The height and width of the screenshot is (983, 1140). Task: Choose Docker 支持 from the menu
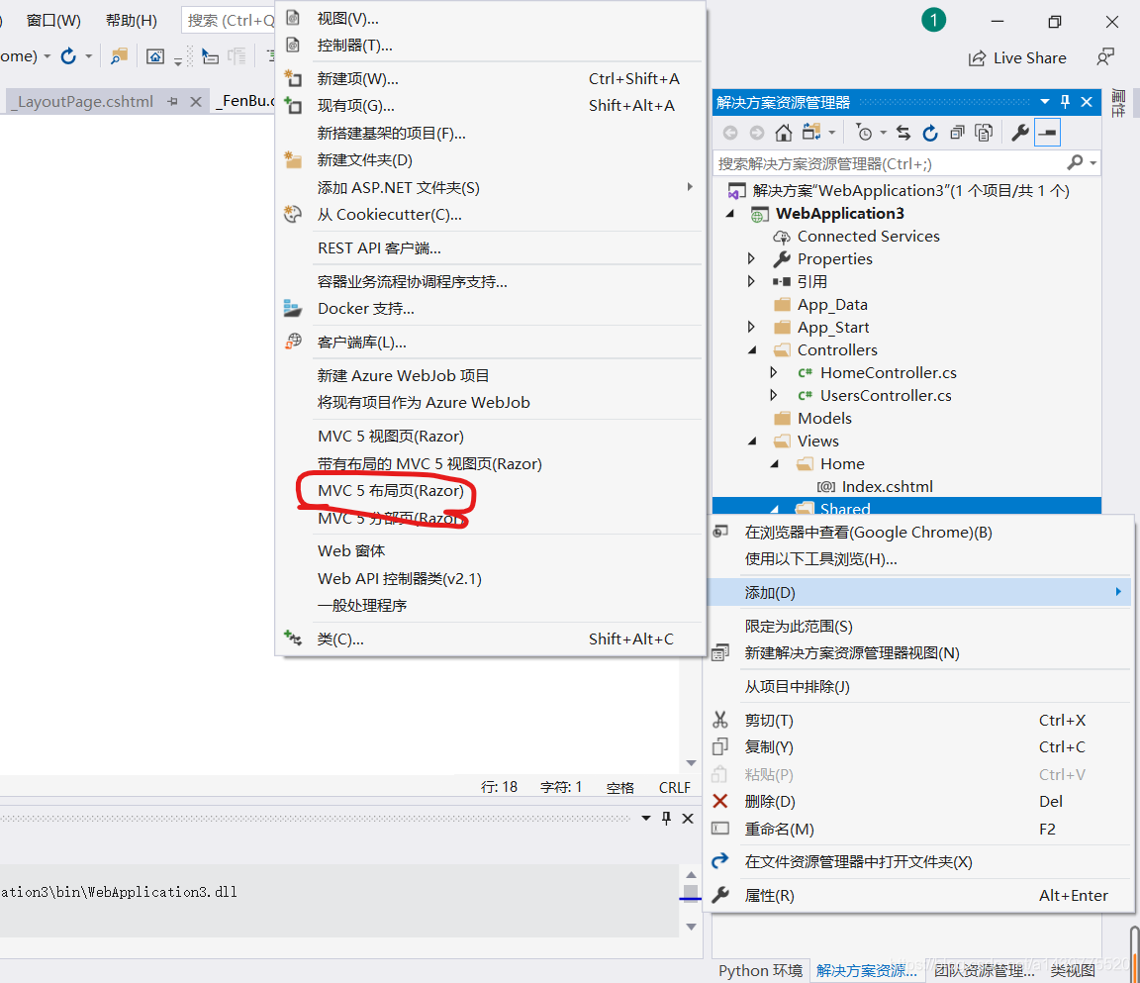491,308
